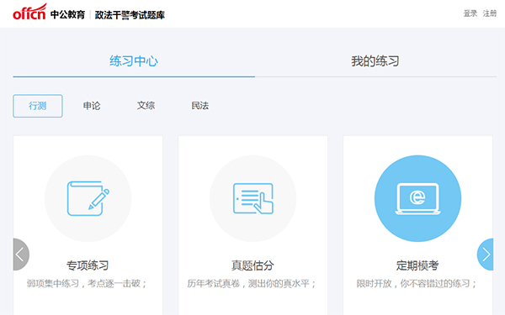Select the 行测 subject tab
Viewport: 505px width, 315px height.
click(38, 106)
